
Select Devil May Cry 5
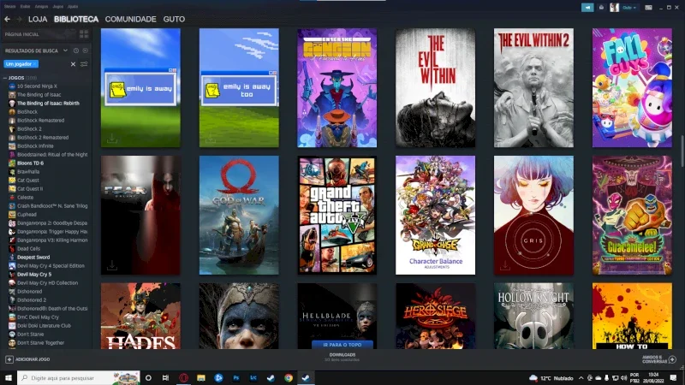[x=34, y=274]
